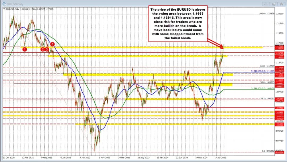
Task: Close the EURUSD Daily chart window
Action: click(281, 4)
